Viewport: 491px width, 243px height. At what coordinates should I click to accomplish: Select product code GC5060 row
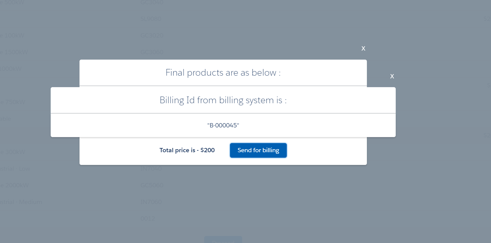pyautogui.click(x=152, y=185)
